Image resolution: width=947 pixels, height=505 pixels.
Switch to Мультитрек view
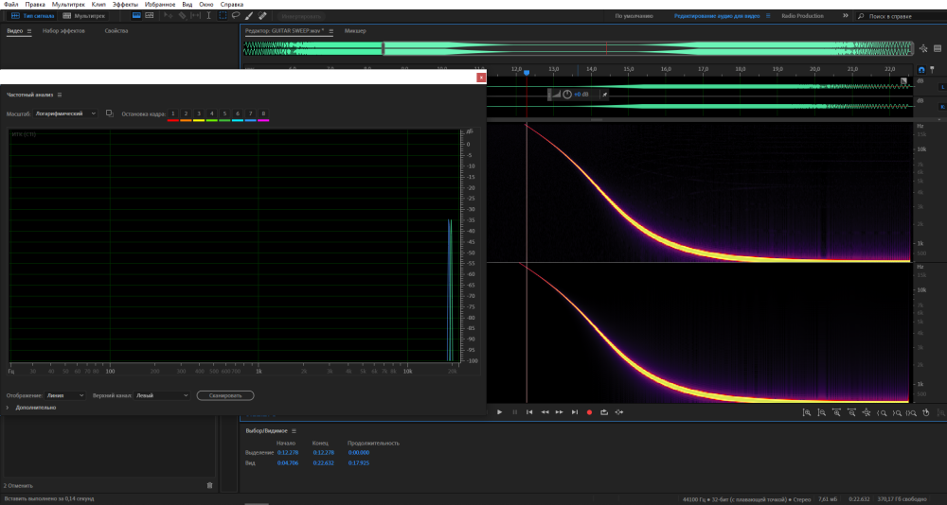pos(86,16)
